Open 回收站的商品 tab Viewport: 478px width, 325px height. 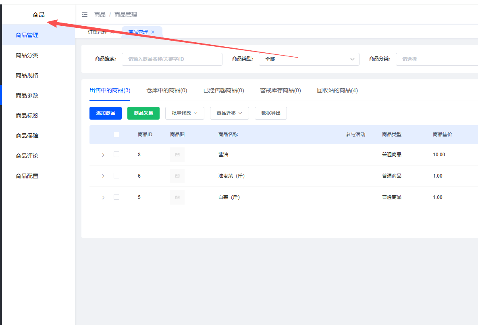(x=337, y=90)
